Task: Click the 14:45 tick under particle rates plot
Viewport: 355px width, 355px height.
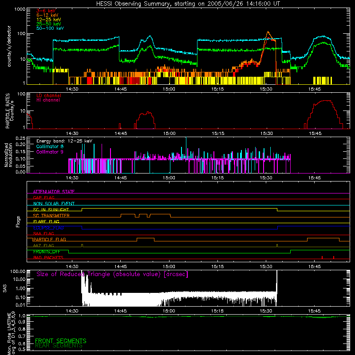Action: 121,134
